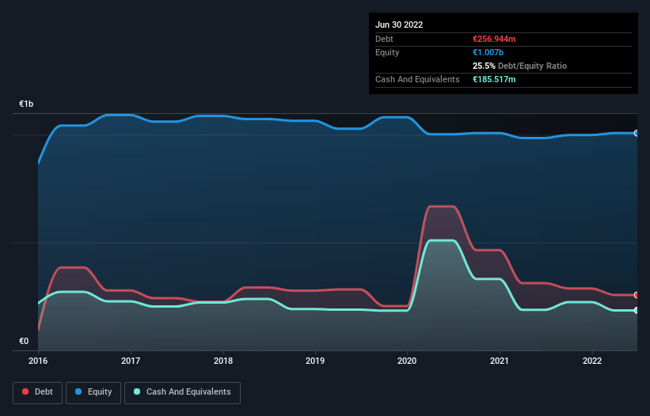Viewport: 650px width, 416px height.
Task: Click the 2019 axis label
Action: (x=315, y=361)
